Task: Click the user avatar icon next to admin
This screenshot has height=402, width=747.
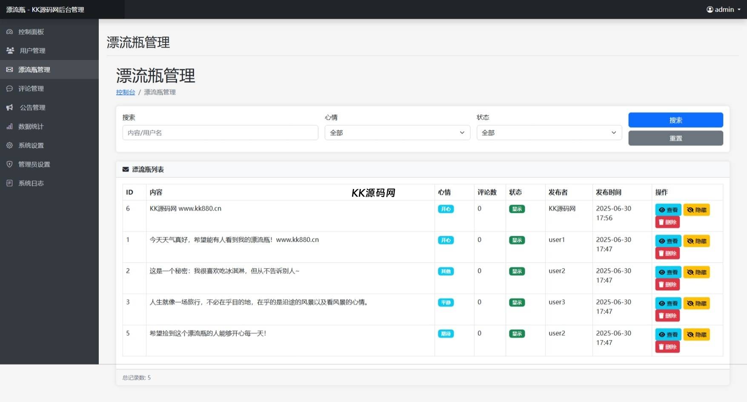Action: tap(710, 9)
